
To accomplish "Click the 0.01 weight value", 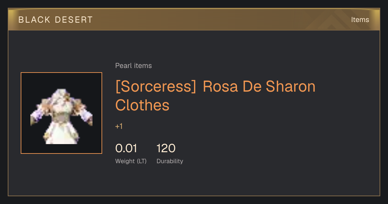I will point(126,148).
